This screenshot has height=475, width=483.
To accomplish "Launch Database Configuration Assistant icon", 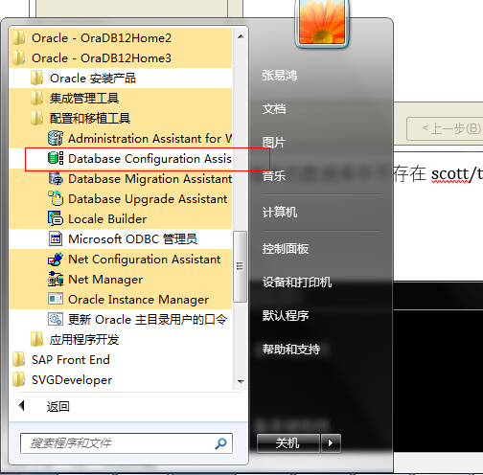I will (56, 158).
